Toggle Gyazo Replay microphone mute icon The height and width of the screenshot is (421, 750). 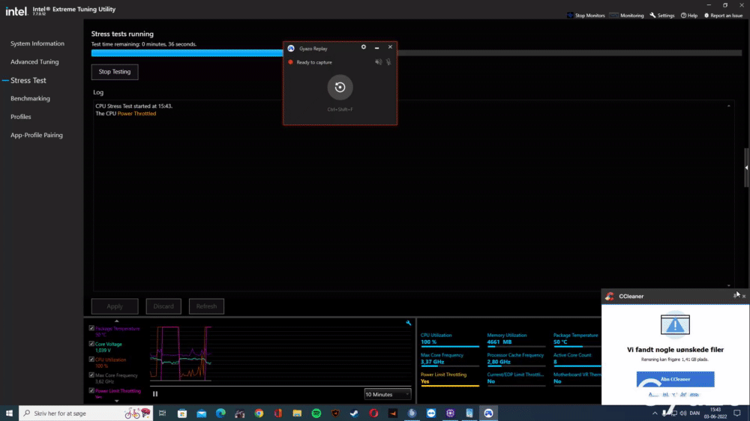388,62
